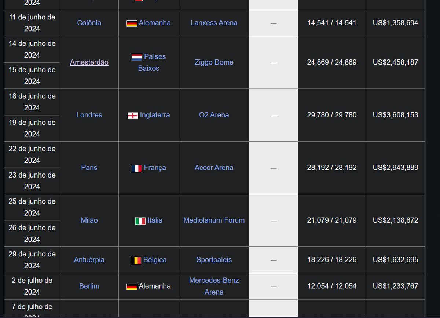
Task: Click the Italian flag beside Itália
Action: 140,221
